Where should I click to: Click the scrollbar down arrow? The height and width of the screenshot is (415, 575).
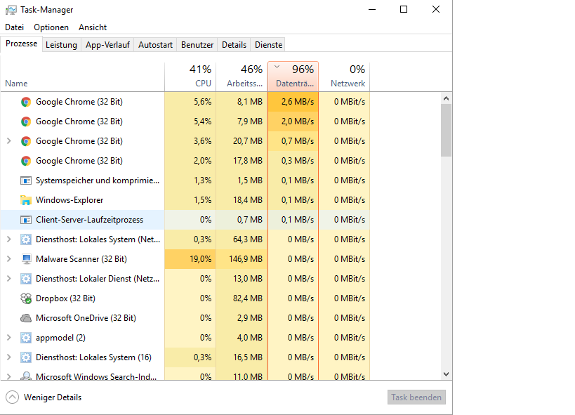click(x=446, y=374)
